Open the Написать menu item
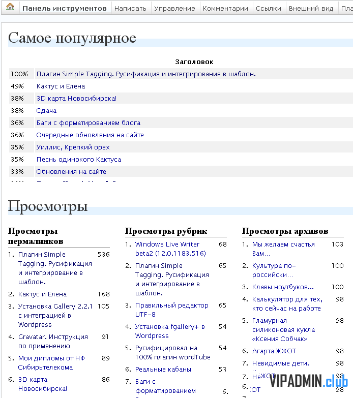353x398 pixels. 130,8
